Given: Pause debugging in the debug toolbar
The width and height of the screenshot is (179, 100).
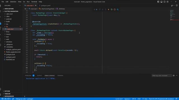Looking at the screenshot, I should (96, 9).
